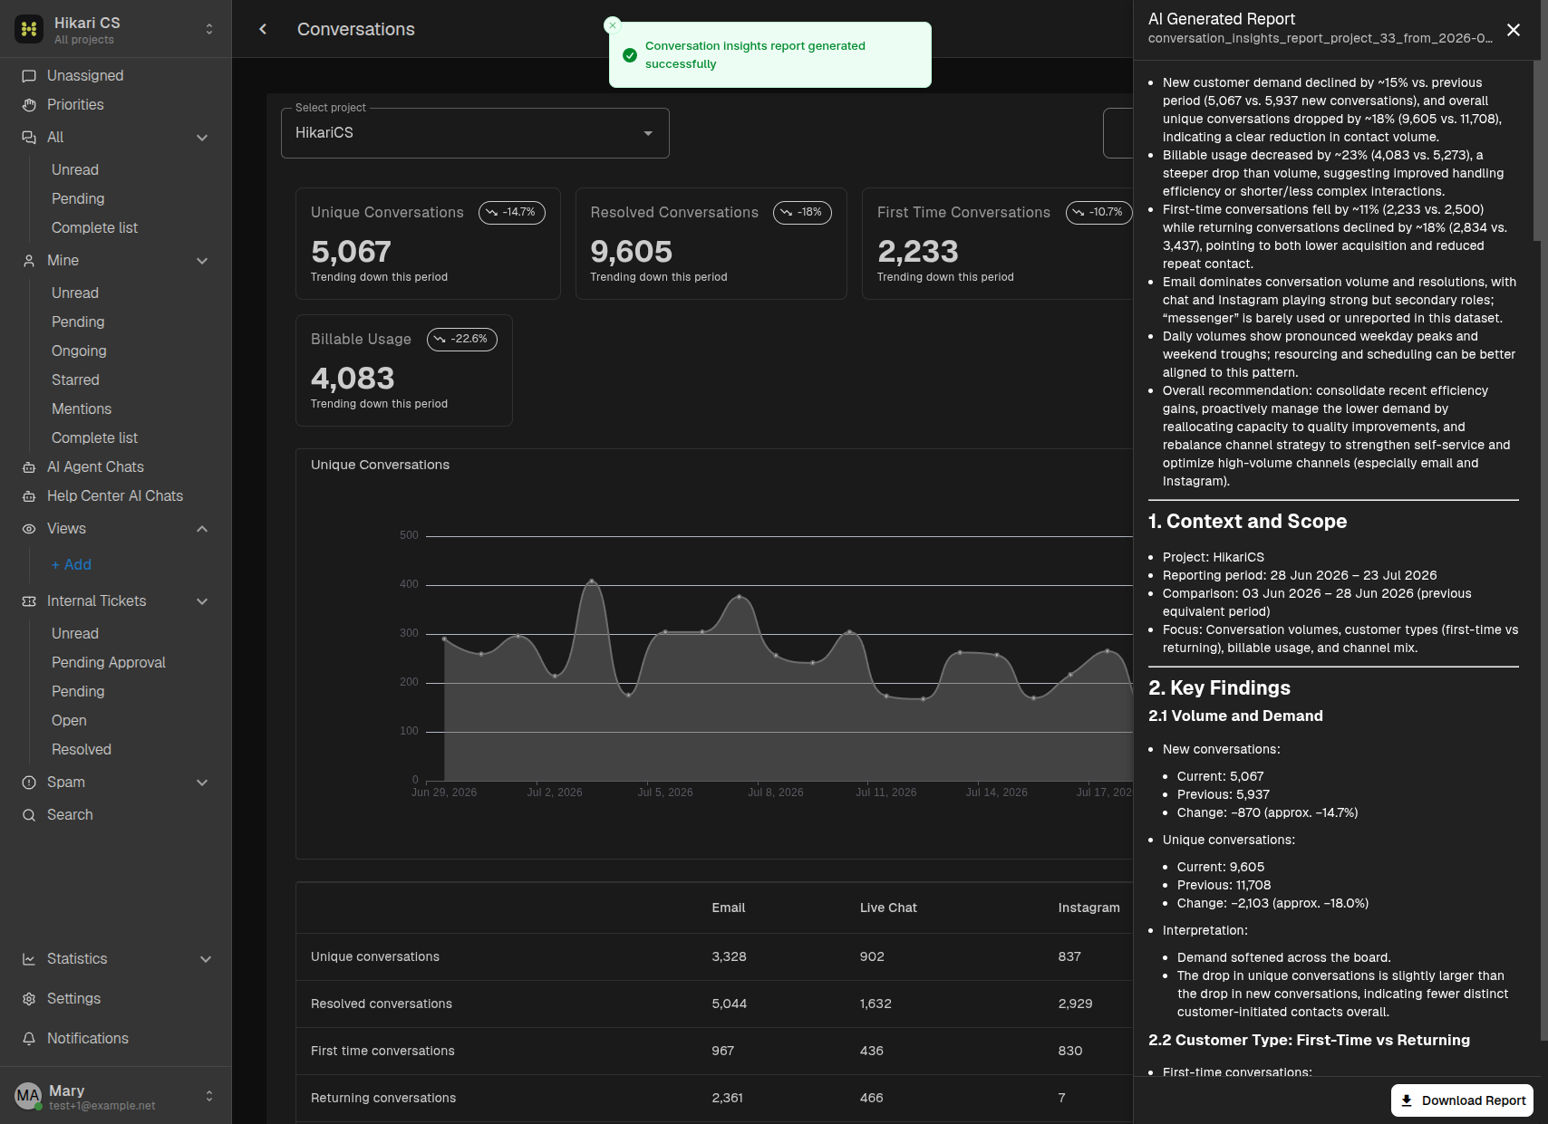Click the Mine person icon
The width and height of the screenshot is (1548, 1124).
coord(29,261)
